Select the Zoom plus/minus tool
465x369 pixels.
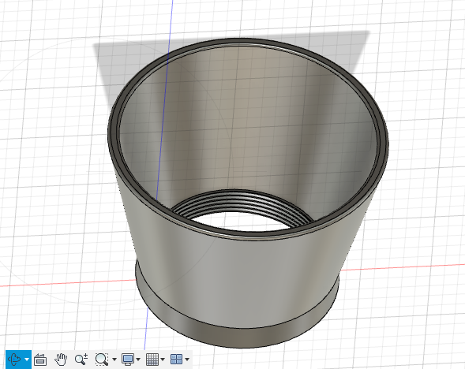[x=81, y=360]
